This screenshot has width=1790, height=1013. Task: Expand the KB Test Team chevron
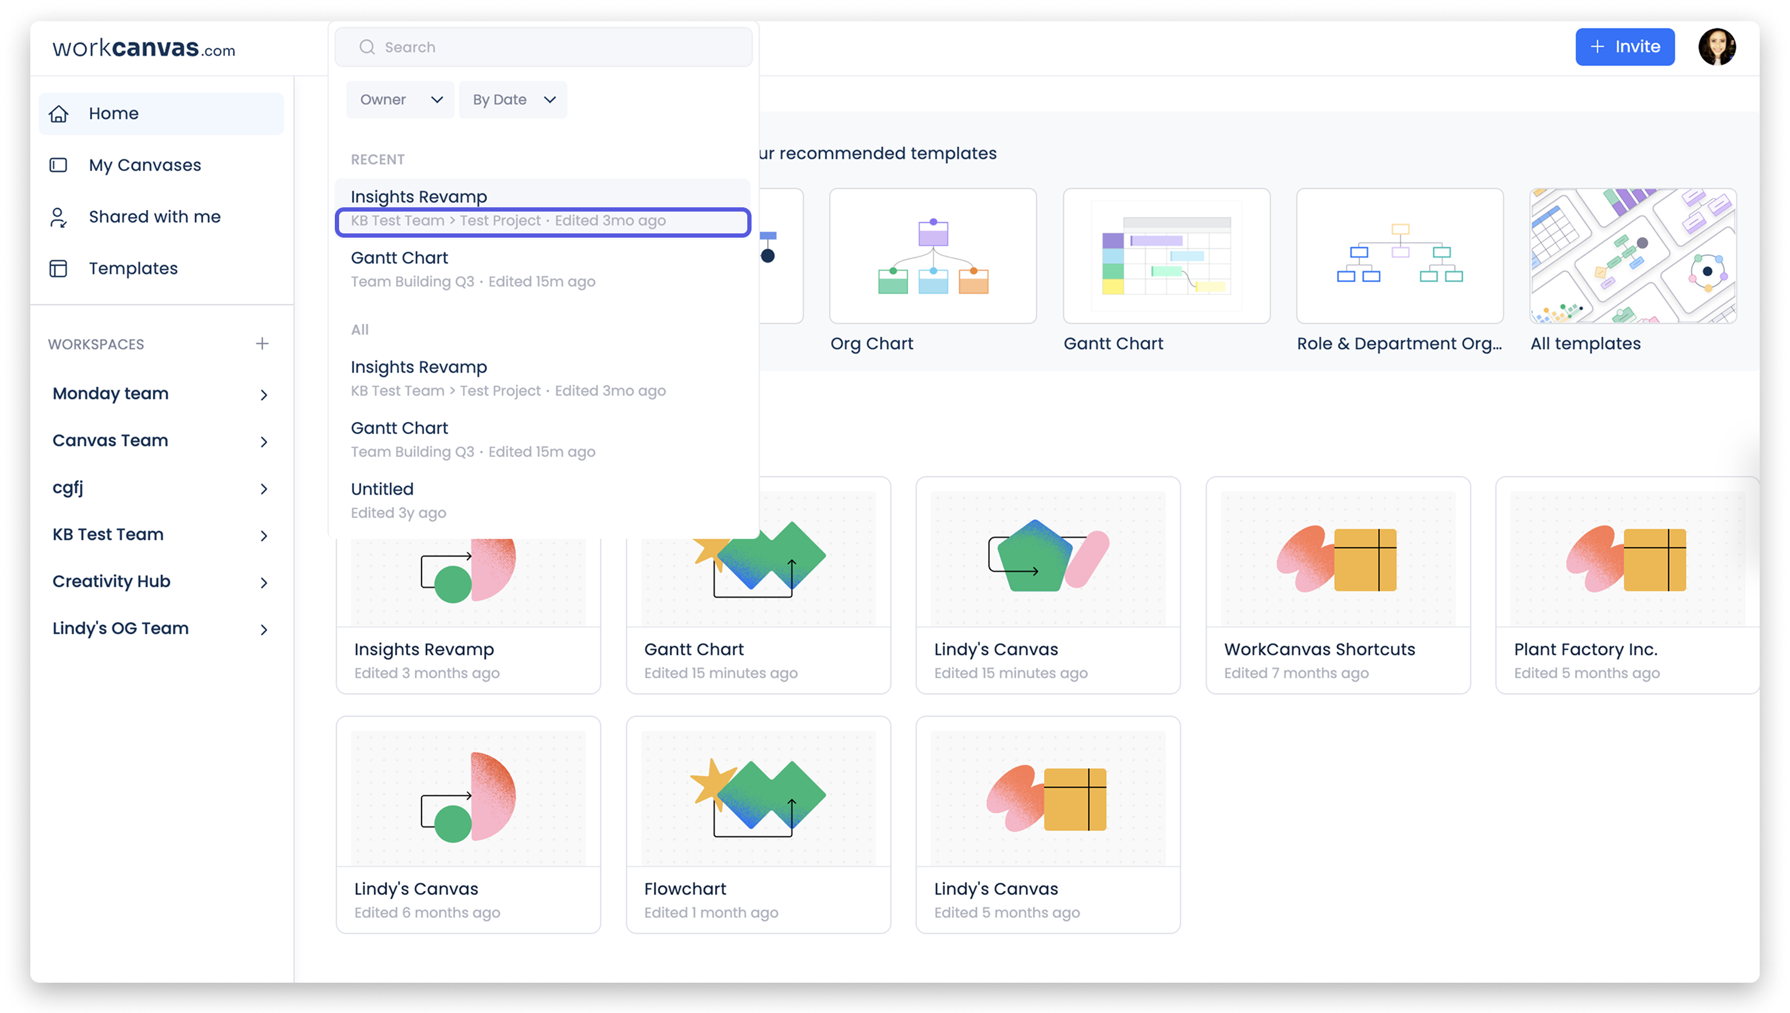(x=264, y=535)
